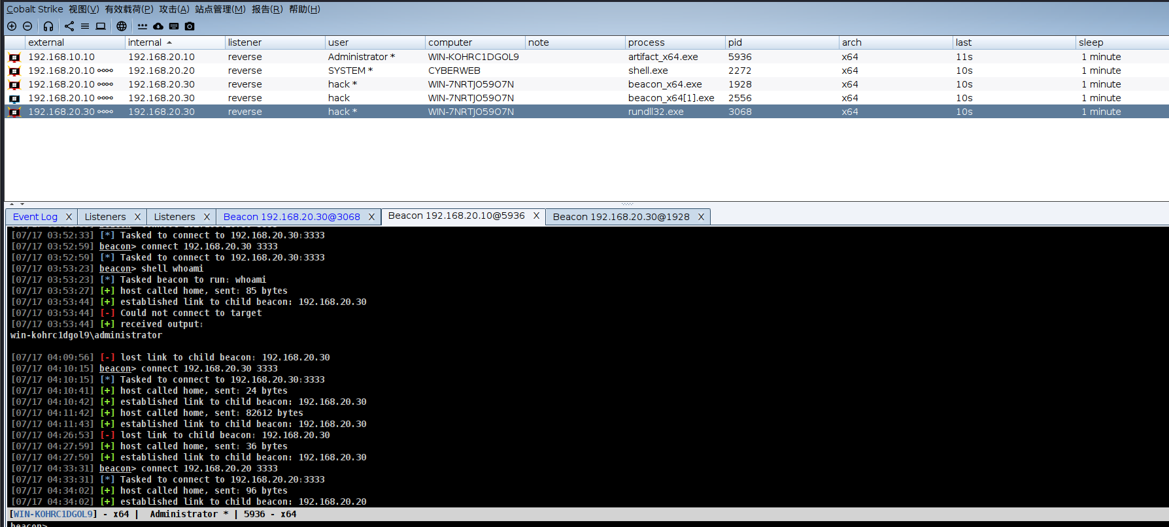The height and width of the screenshot is (527, 1169).
Task: Close the Beacon 192.168.20.30@3068 tab
Action: 371,217
